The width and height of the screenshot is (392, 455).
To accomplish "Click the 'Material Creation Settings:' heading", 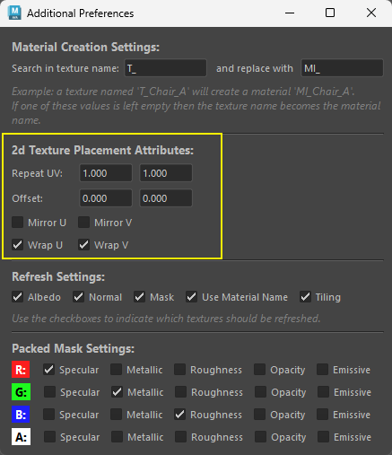I will [86, 48].
